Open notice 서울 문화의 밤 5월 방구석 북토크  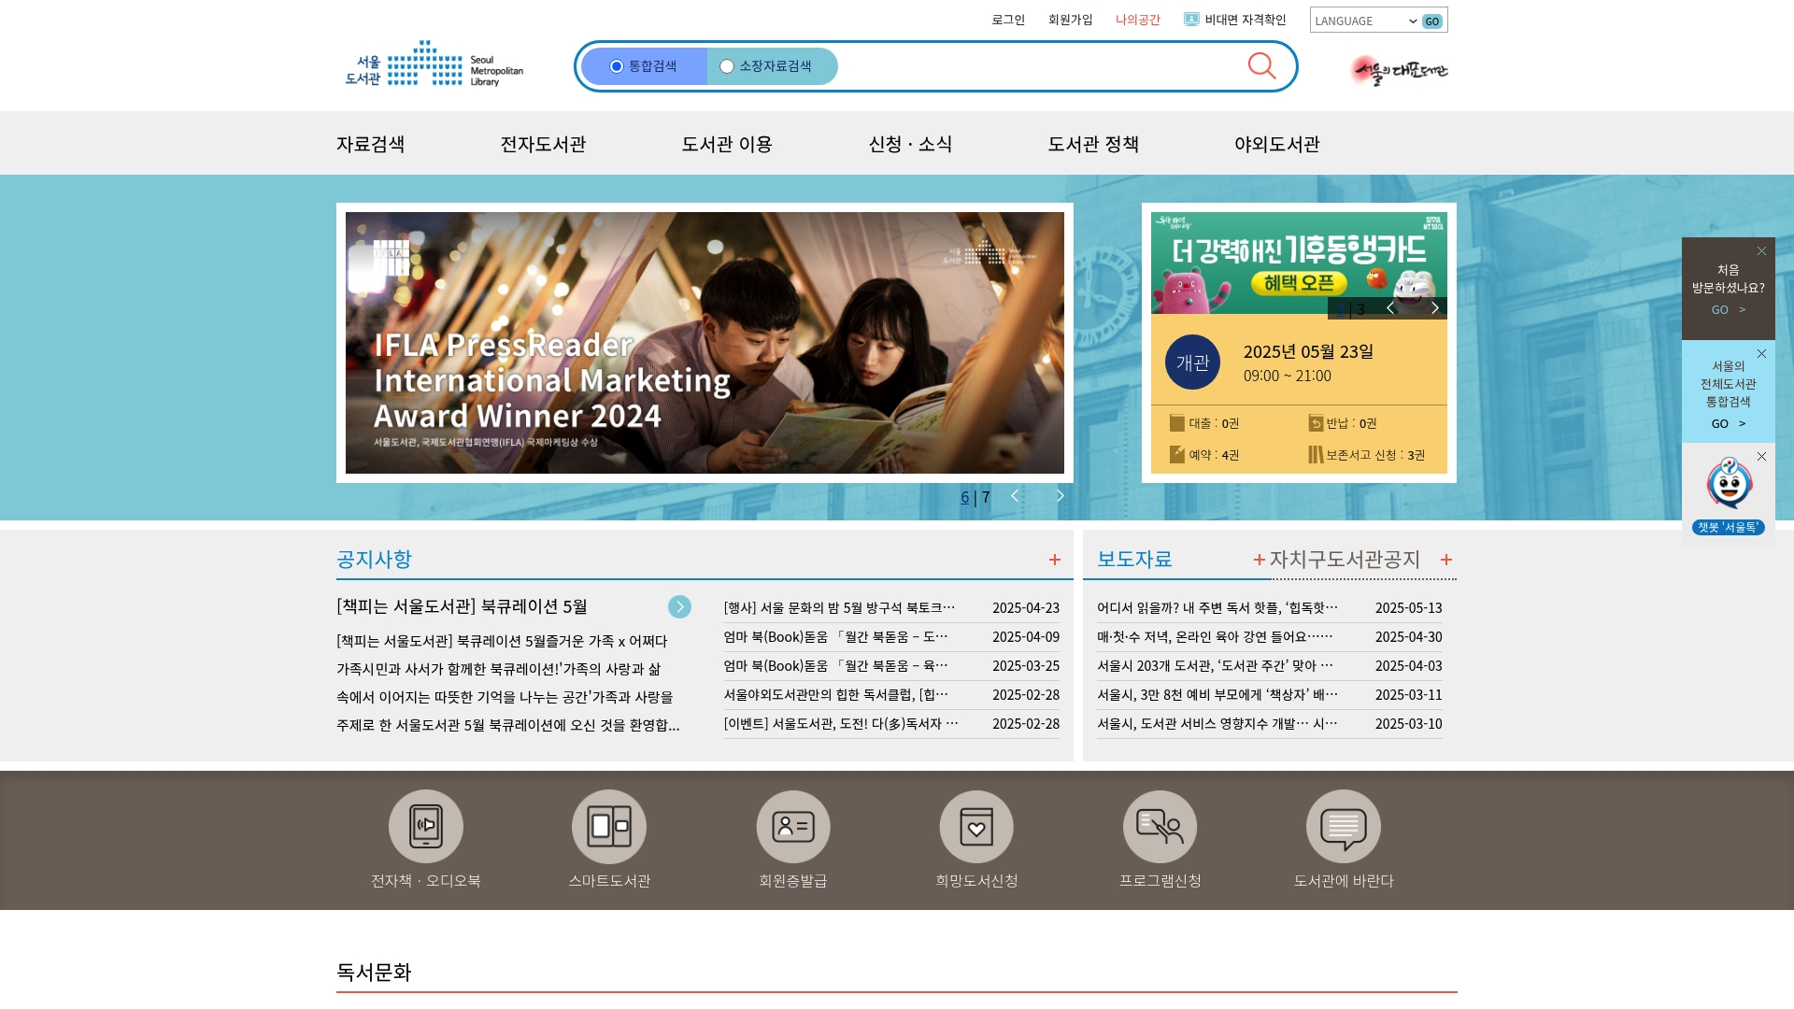pos(839,608)
